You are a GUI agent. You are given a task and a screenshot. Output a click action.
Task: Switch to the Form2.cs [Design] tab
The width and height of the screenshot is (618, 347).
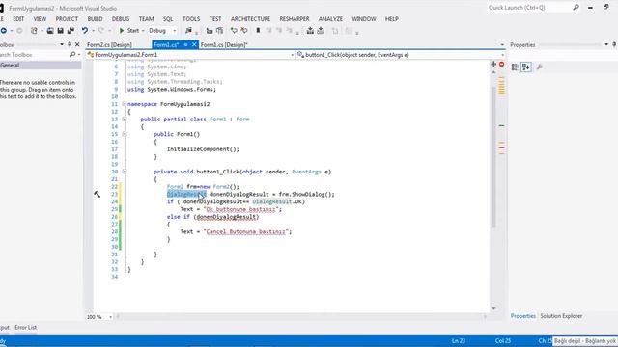point(109,45)
